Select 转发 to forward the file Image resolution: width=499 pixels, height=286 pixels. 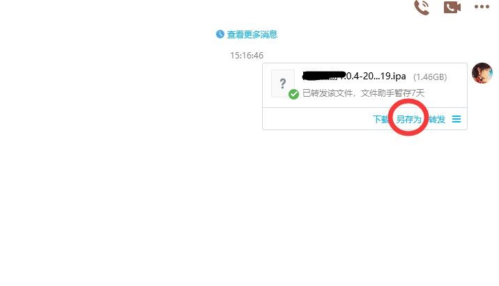[x=436, y=120]
